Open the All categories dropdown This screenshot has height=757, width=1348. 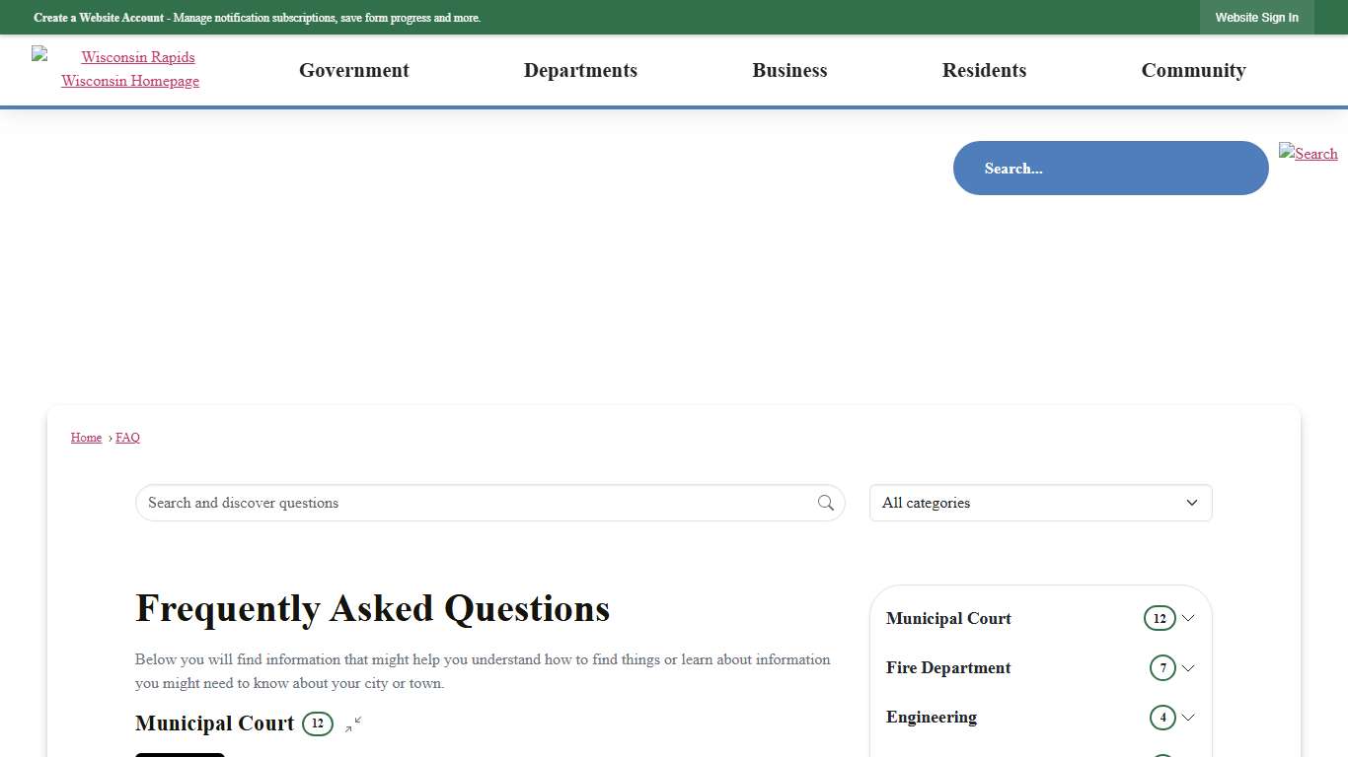(1039, 503)
